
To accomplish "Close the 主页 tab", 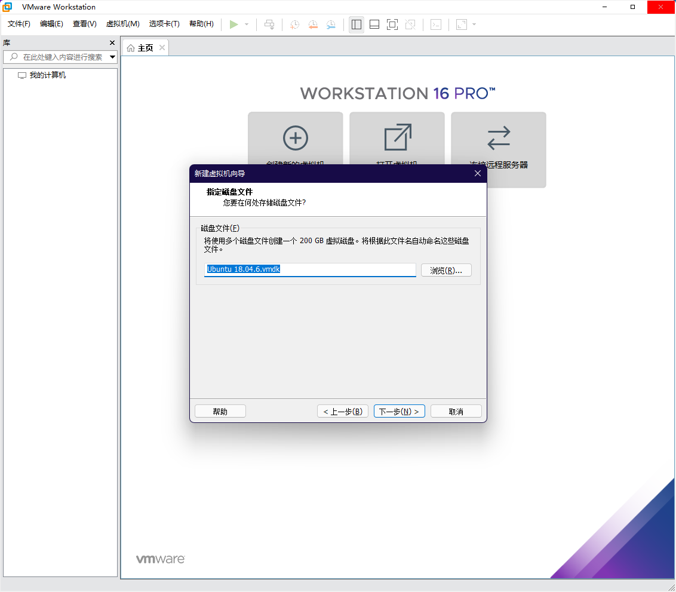I will point(162,48).
